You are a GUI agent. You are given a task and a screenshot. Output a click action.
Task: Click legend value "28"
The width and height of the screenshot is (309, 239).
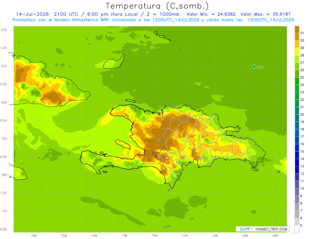(303, 55)
